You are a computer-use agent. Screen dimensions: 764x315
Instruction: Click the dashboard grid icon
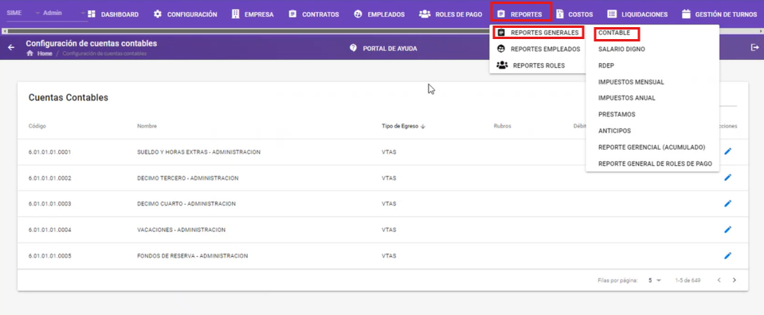click(x=91, y=14)
